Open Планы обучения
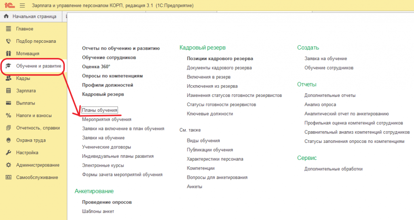This screenshot has width=414, height=220. (x=99, y=110)
